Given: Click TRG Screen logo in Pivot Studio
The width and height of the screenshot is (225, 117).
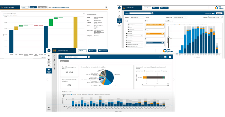Looking at the screenshot, I should click(x=219, y=8).
